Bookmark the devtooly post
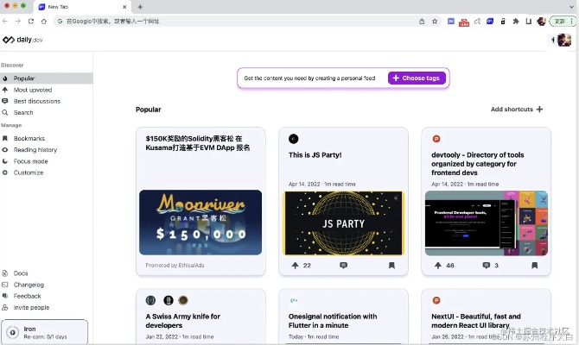Viewport: 579px width, 345px height. tap(534, 266)
